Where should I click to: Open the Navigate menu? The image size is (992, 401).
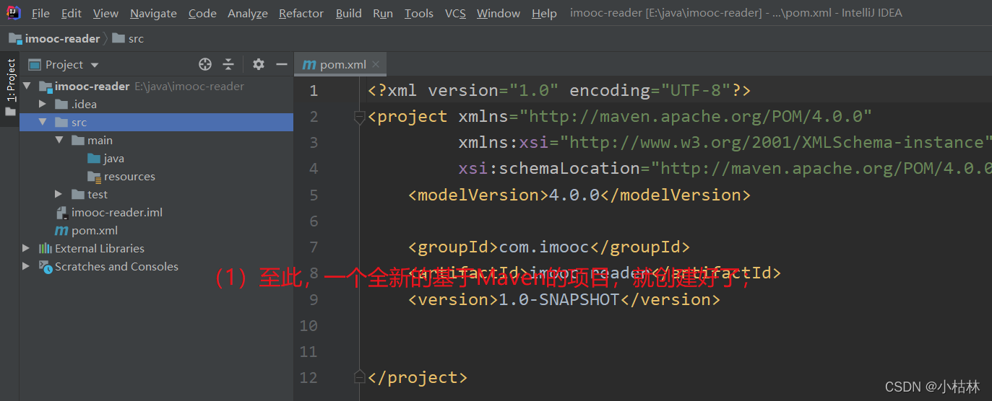click(153, 13)
